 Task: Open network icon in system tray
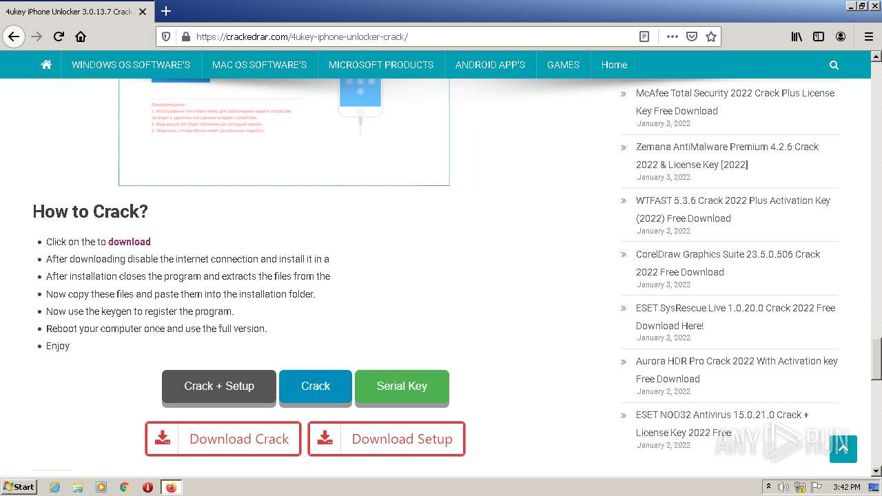tap(799, 487)
